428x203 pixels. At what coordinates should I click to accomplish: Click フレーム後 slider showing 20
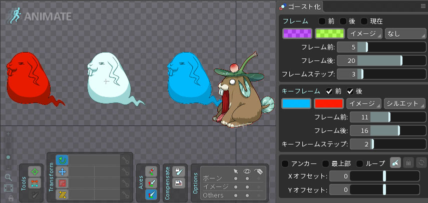pyautogui.click(x=381, y=60)
